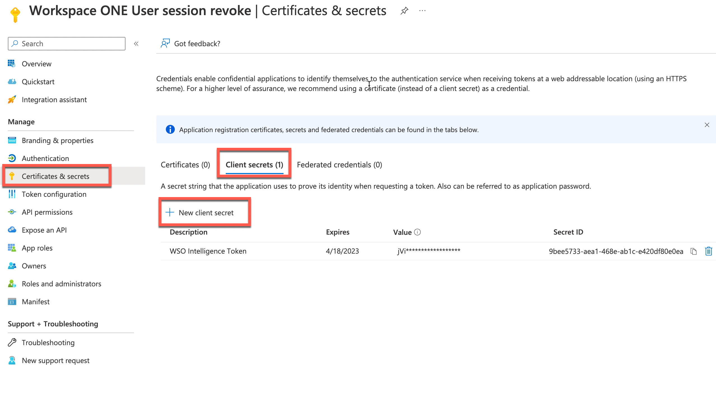
Task: Open the Integration assistant rocket item
Action: tap(54, 100)
